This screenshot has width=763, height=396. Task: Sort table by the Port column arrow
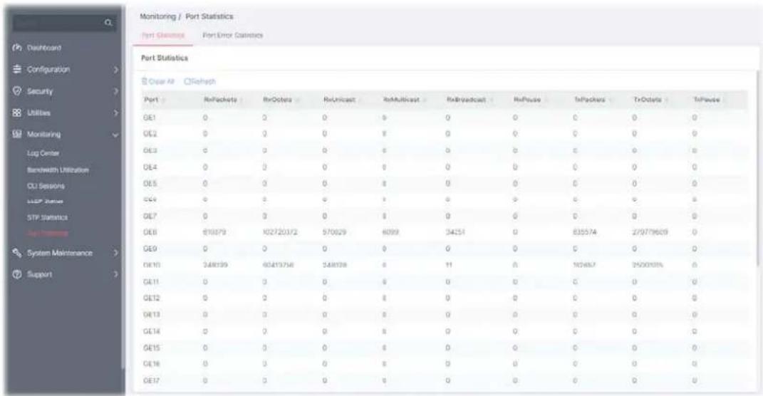click(164, 100)
